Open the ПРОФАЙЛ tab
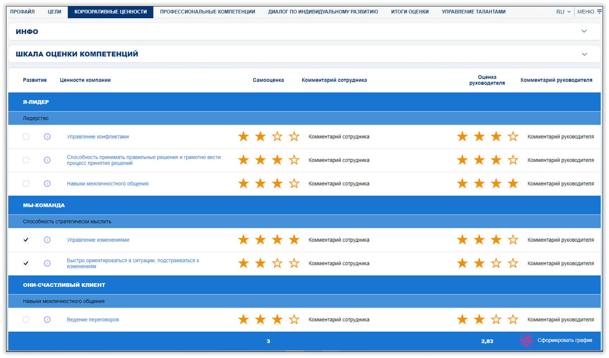 [22, 12]
